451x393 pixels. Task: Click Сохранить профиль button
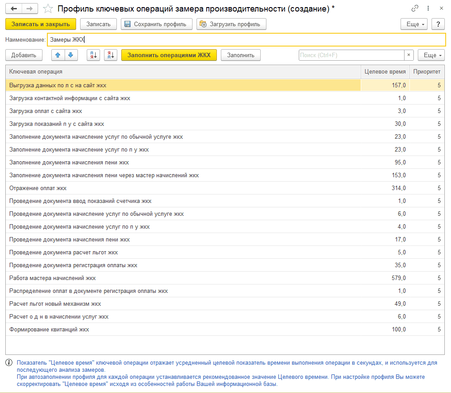click(157, 24)
